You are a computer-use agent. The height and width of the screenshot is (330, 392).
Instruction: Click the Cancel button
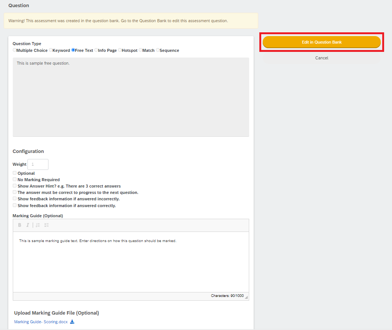tap(321, 58)
